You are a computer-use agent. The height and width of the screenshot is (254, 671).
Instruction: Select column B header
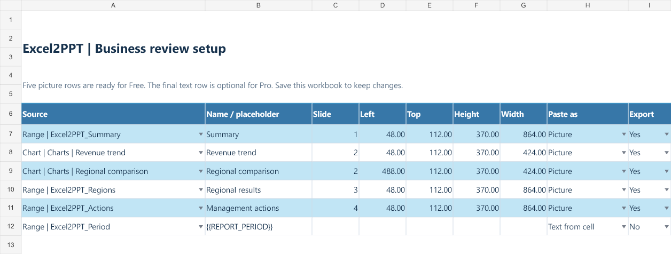(259, 5)
